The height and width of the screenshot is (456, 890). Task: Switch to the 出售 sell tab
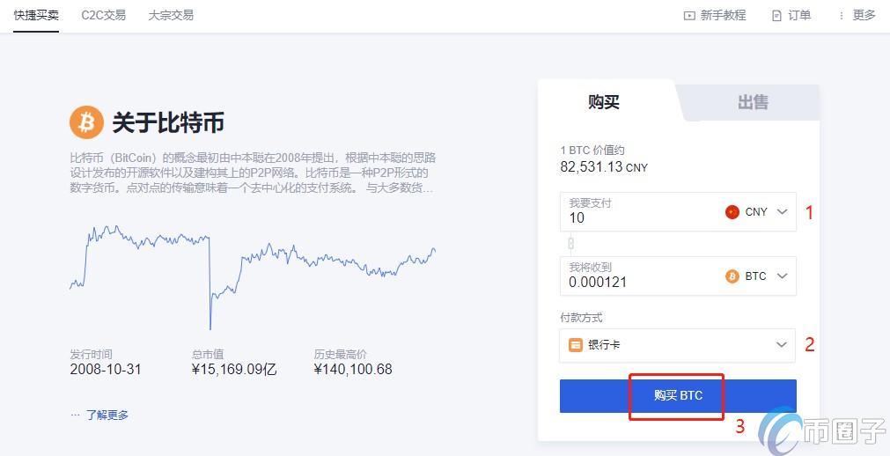pyautogui.click(x=753, y=102)
